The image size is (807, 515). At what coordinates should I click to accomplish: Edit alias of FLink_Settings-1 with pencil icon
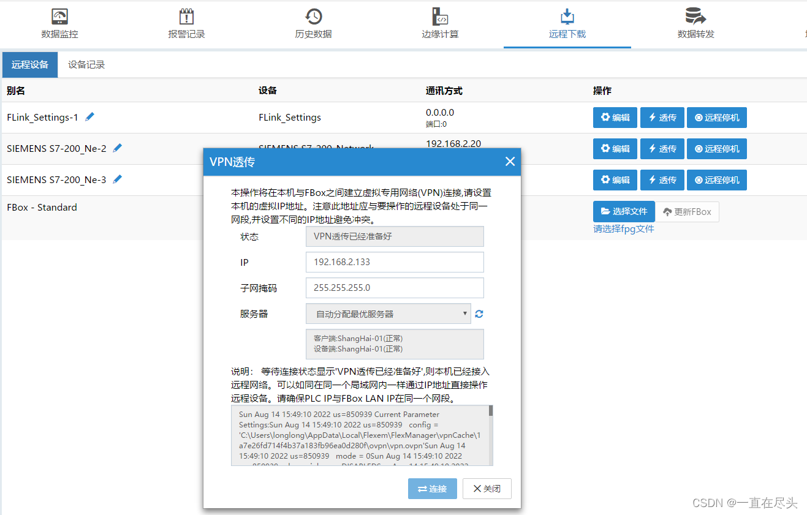[x=90, y=116]
